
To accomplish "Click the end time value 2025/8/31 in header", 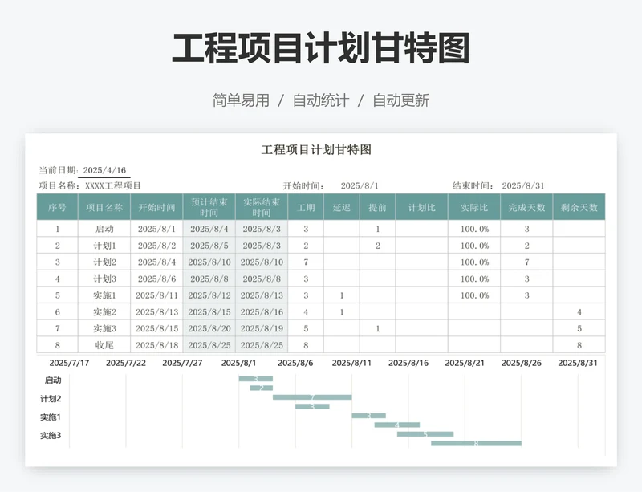I will [x=523, y=185].
